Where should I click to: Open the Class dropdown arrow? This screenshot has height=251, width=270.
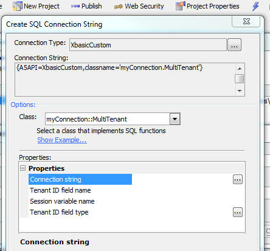(175, 119)
